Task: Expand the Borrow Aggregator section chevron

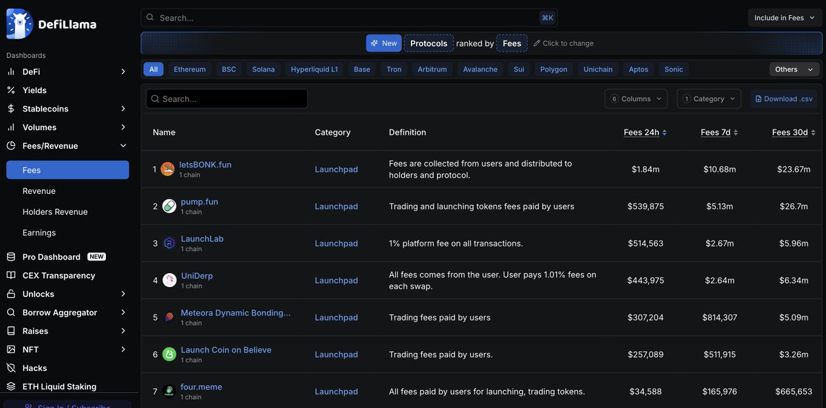Action: (123, 312)
